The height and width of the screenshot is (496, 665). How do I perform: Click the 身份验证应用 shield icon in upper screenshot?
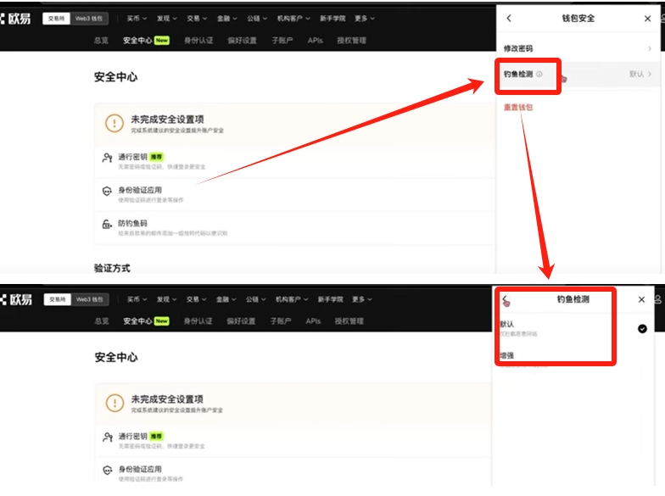(107, 192)
